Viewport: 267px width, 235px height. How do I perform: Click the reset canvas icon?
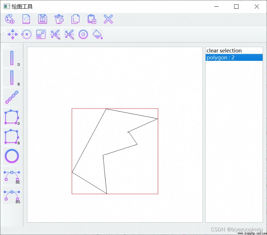[26, 19]
